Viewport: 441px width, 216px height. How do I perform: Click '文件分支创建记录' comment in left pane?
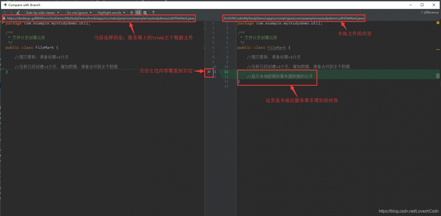pyautogui.click(x=29, y=38)
